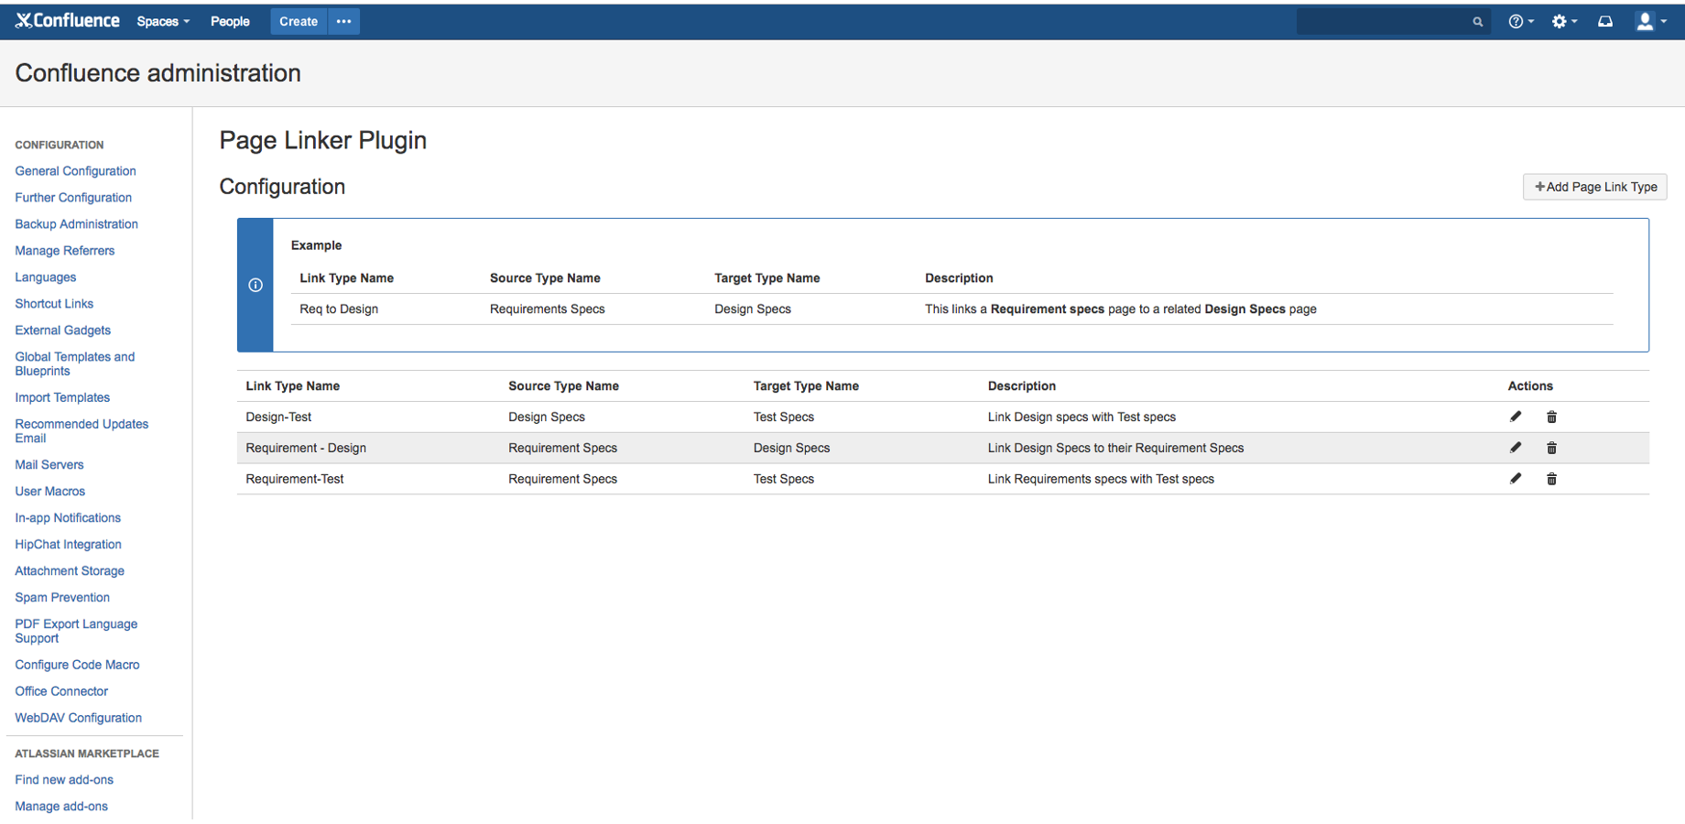Viewport: 1685px width, 824px height.
Task: Click Add Page Link Type button
Action: [x=1595, y=187]
